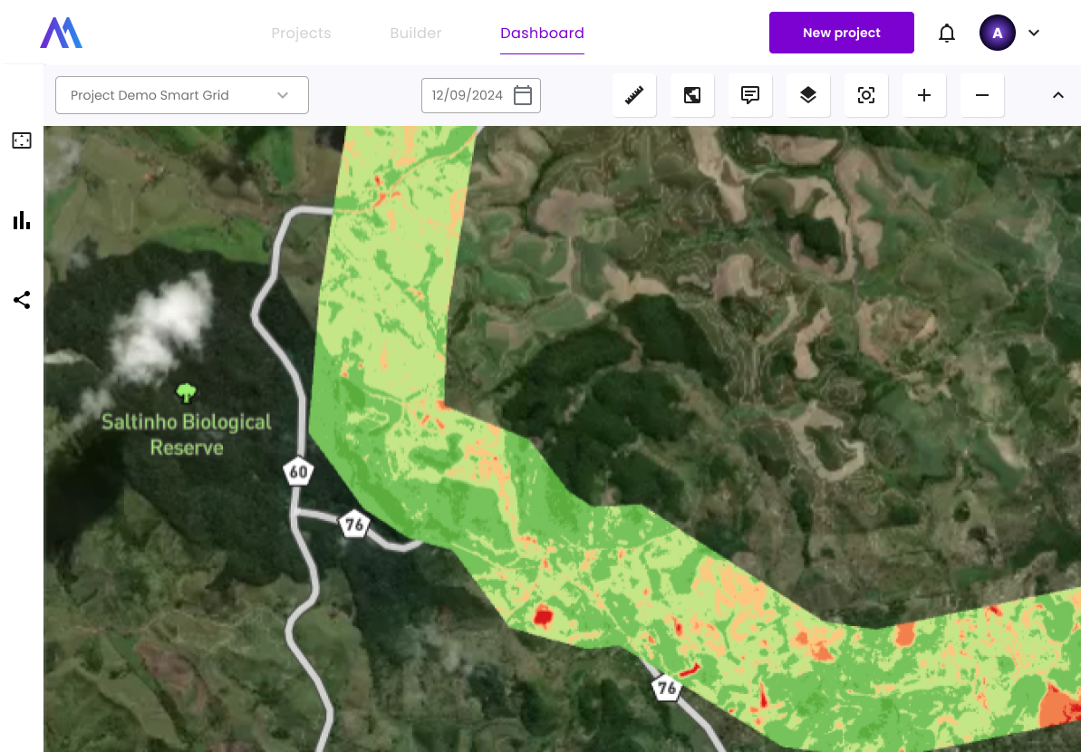The image size is (1081, 752).
Task: Collapse the map toolbar with chevron
Action: coord(1057,95)
